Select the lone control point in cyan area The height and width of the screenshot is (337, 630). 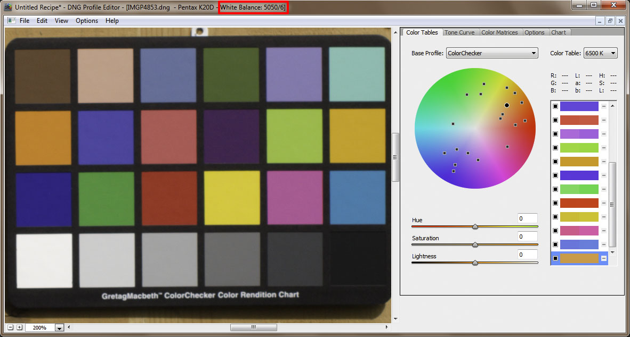[453, 124]
